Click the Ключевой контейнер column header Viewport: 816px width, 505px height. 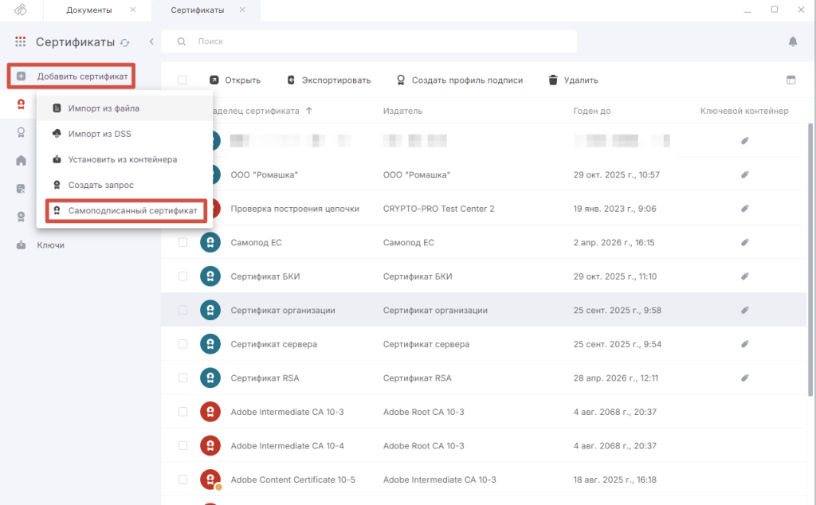click(x=744, y=111)
